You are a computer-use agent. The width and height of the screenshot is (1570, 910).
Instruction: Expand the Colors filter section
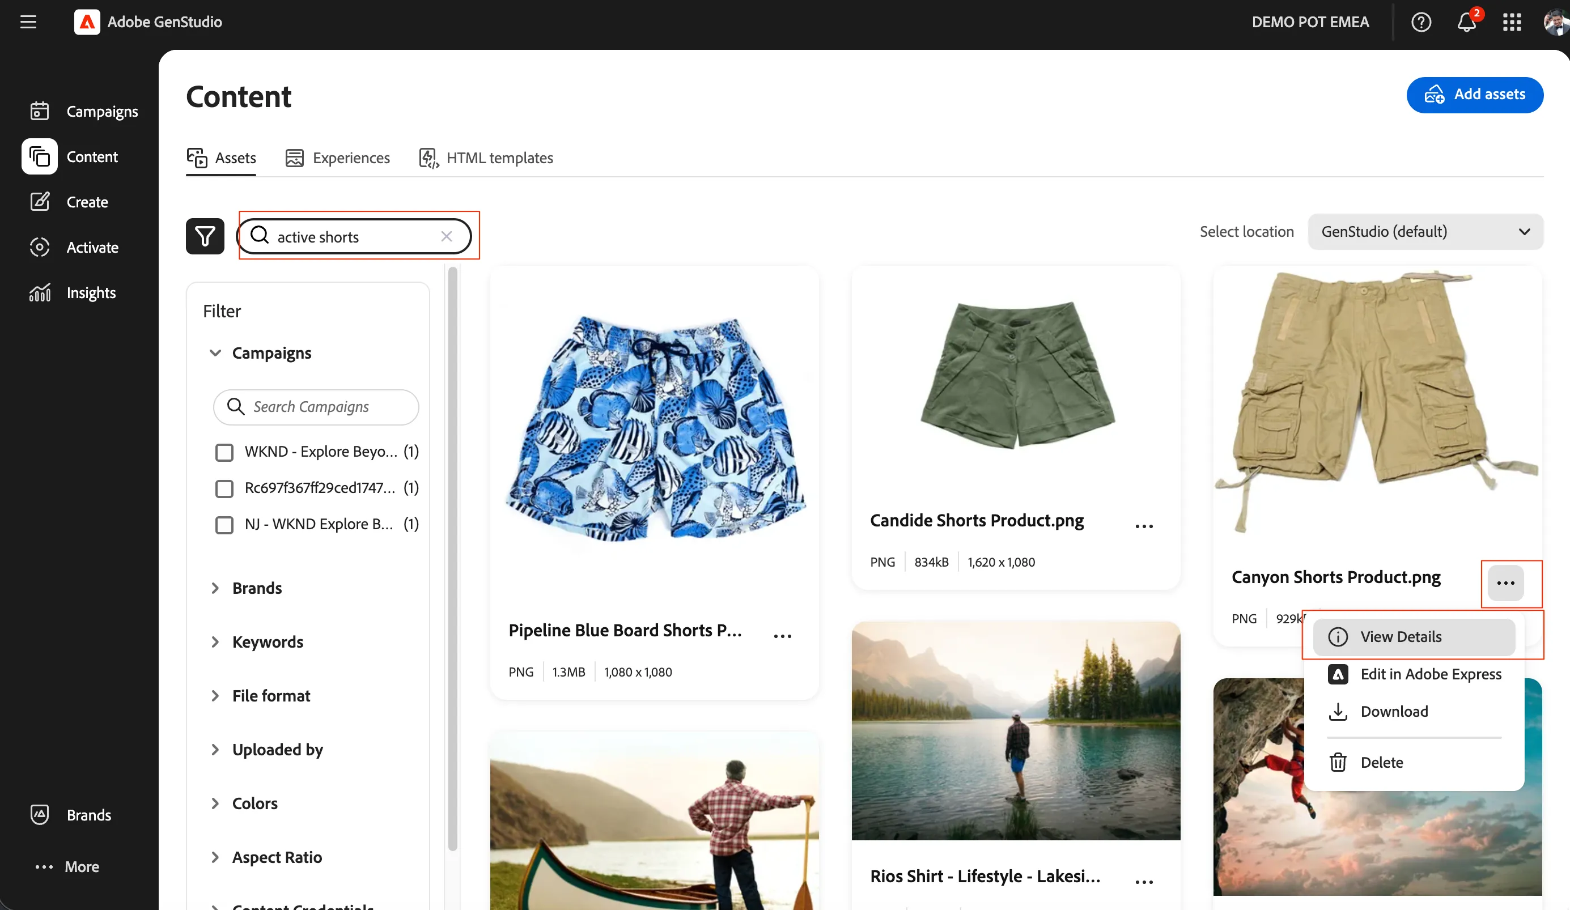click(215, 803)
